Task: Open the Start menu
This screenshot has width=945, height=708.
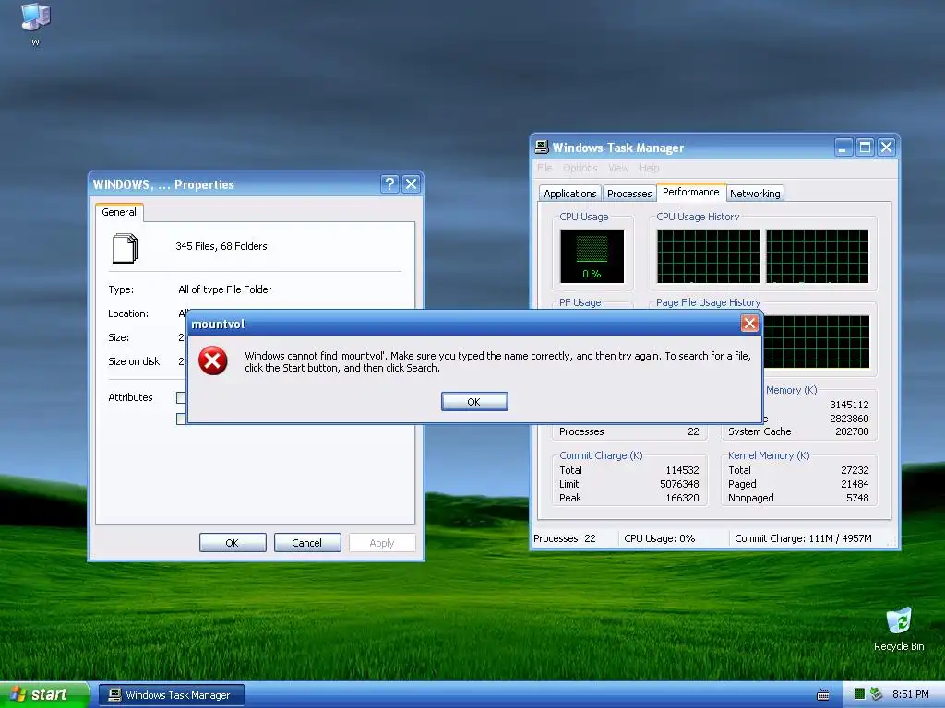Action: point(42,694)
